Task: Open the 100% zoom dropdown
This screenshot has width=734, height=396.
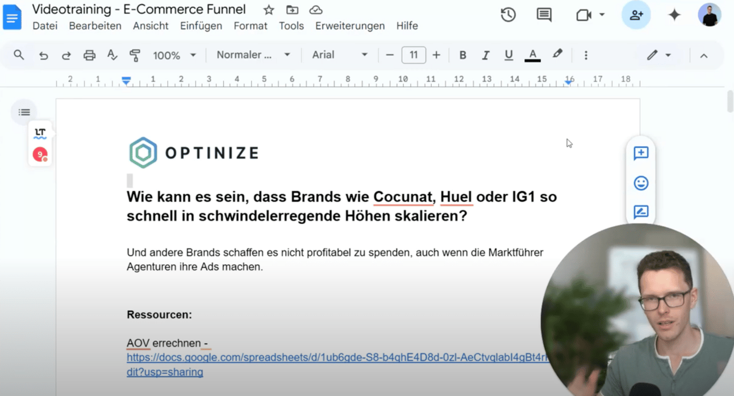Action: click(x=174, y=55)
